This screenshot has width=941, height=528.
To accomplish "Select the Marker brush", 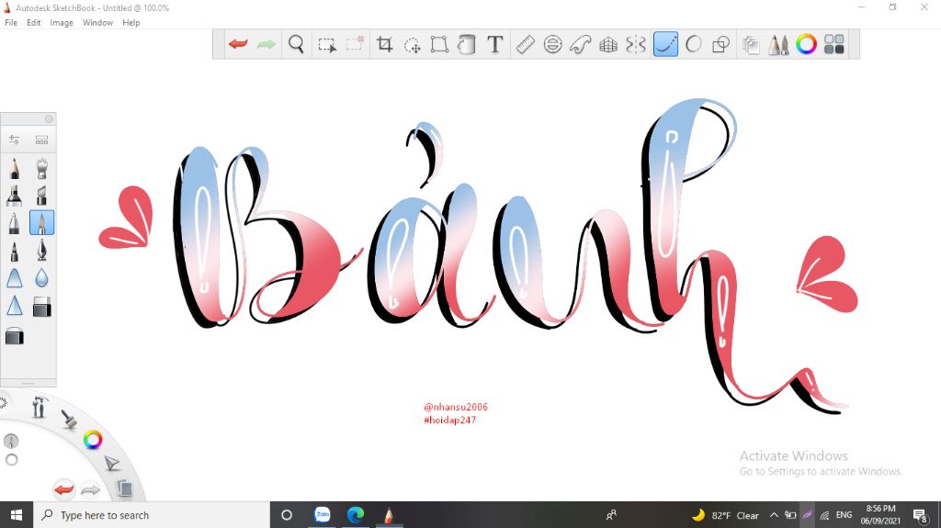I will [x=15, y=196].
